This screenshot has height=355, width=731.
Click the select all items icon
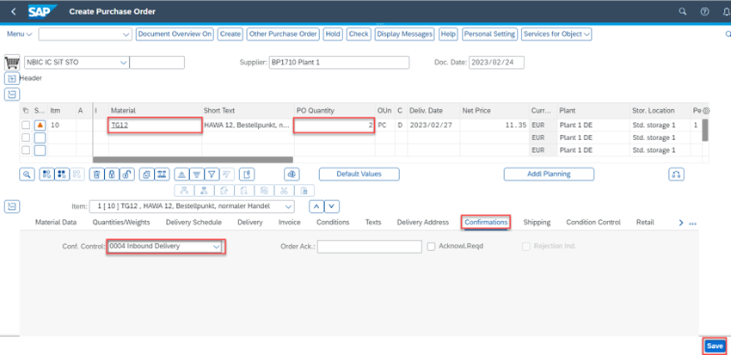pos(46,174)
